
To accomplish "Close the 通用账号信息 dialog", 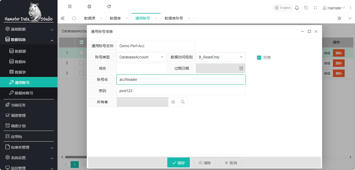I will coord(316,31).
